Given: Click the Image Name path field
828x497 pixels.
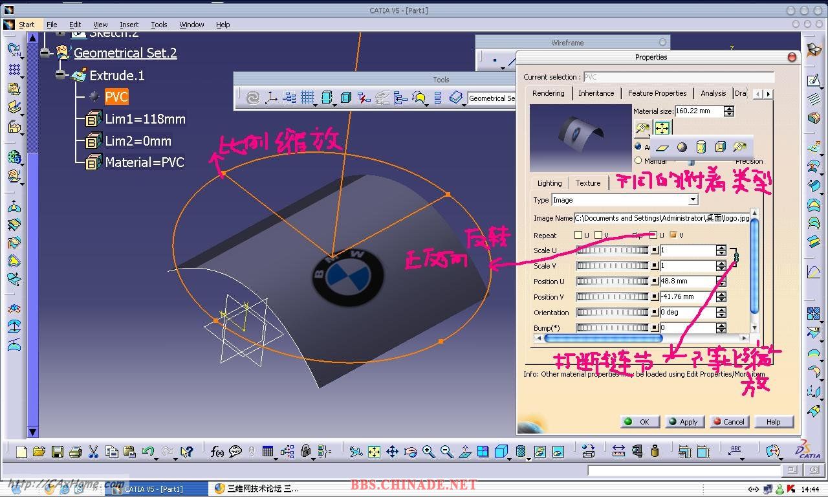Looking at the screenshot, I should (x=661, y=218).
